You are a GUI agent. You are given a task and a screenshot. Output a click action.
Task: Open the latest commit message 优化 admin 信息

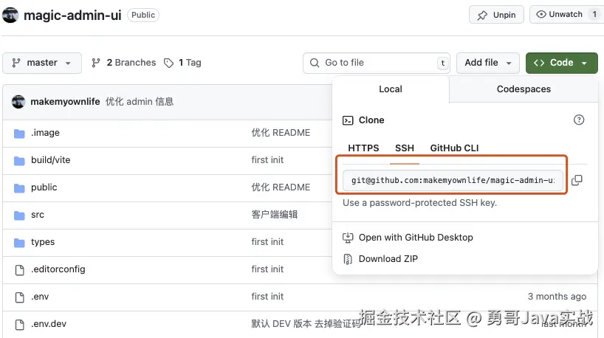point(140,102)
